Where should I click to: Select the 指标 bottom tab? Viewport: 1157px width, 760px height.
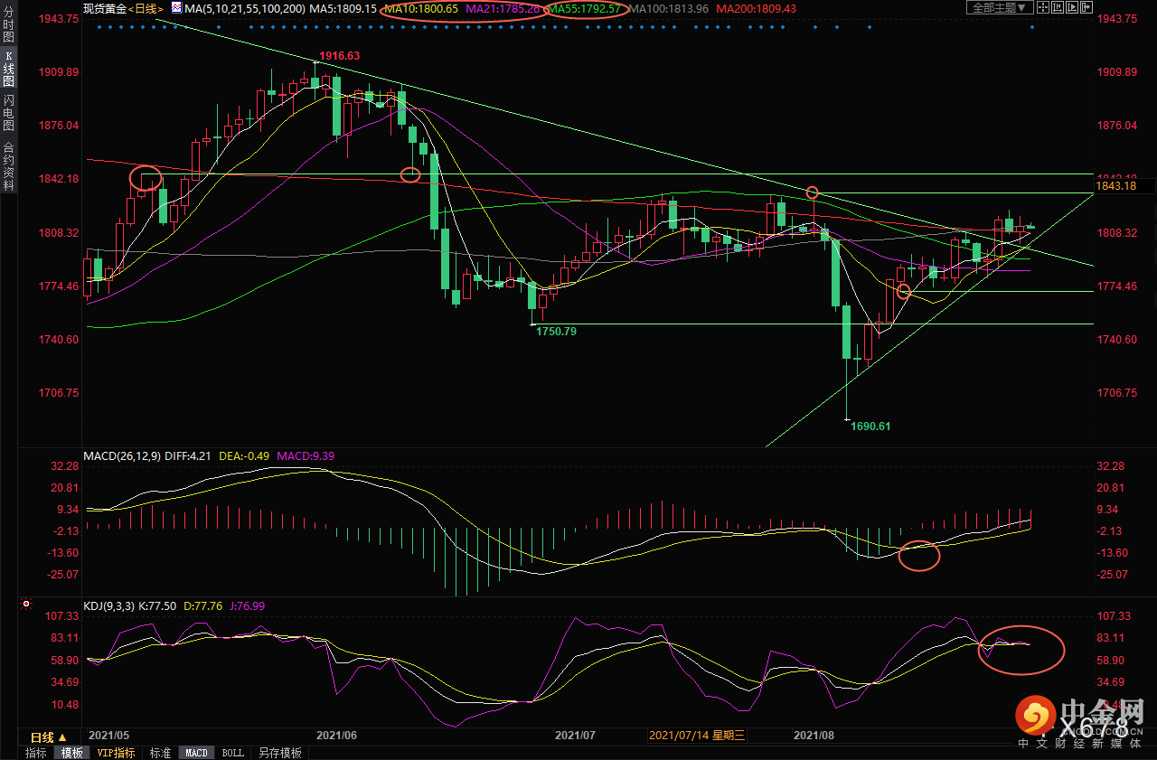click(36, 753)
